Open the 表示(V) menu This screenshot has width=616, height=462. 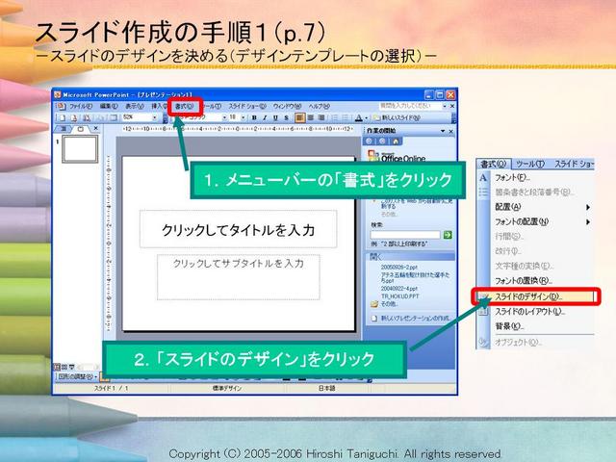tap(135, 106)
